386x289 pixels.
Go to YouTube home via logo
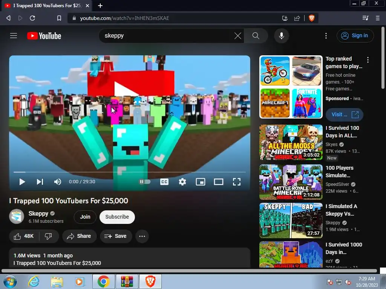44,36
